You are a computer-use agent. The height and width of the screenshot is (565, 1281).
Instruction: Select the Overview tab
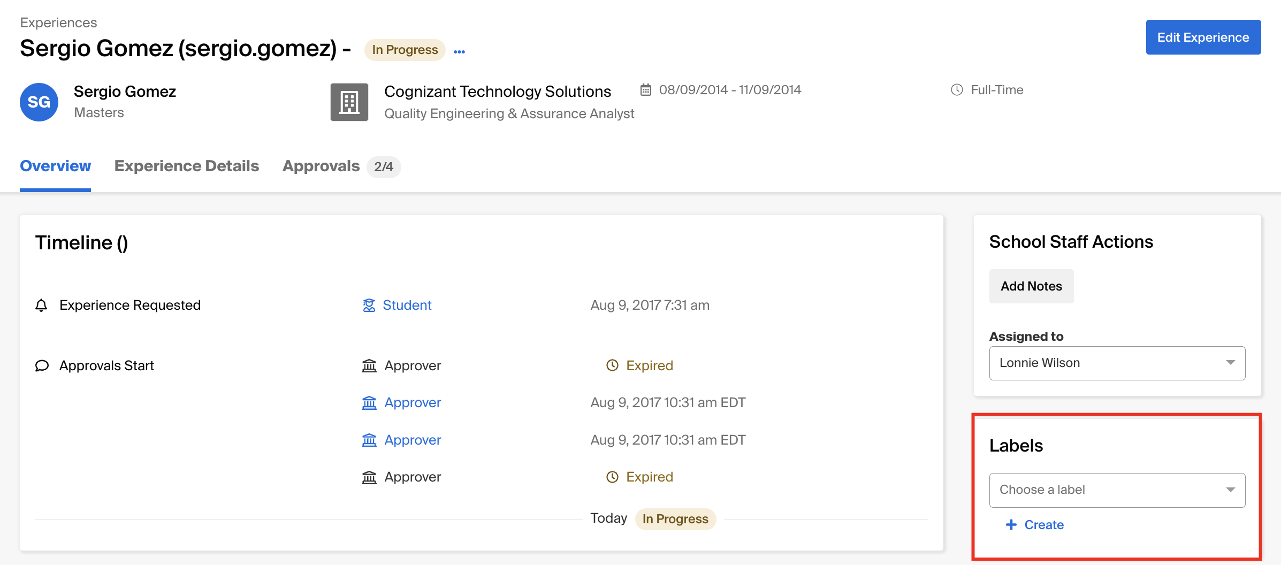pyautogui.click(x=55, y=166)
